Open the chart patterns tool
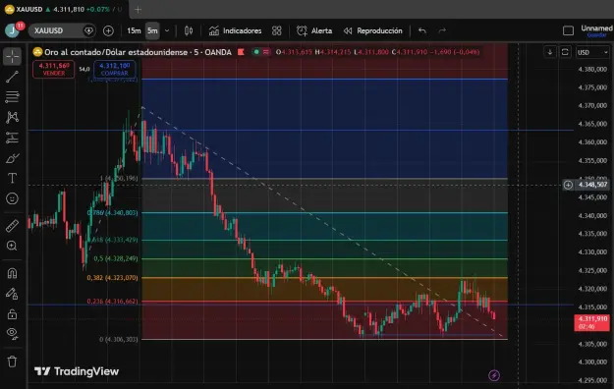The height and width of the screenshot is (389, 614). [x=12, y=117]
